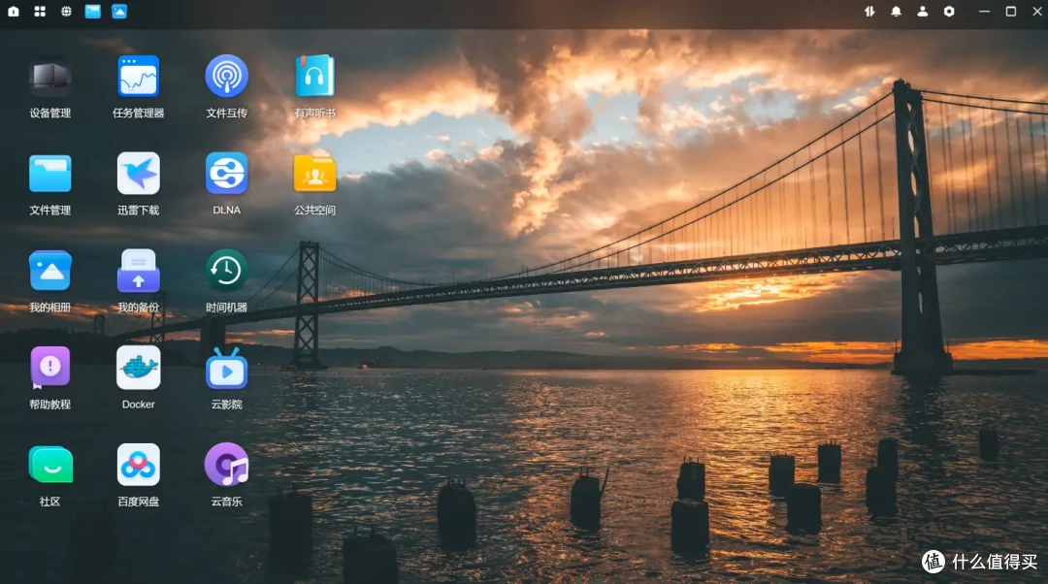Maximize the application window
Image resolution: width=1048 pixels, height=584 pixels.
click(x=1011, y=12)
